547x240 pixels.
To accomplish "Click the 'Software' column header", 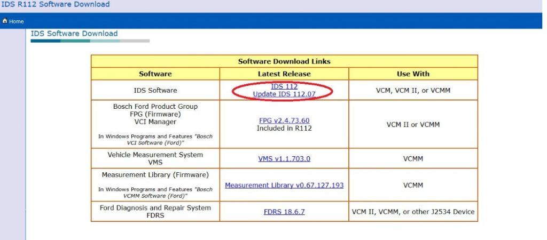I will [x=155, y=74].
